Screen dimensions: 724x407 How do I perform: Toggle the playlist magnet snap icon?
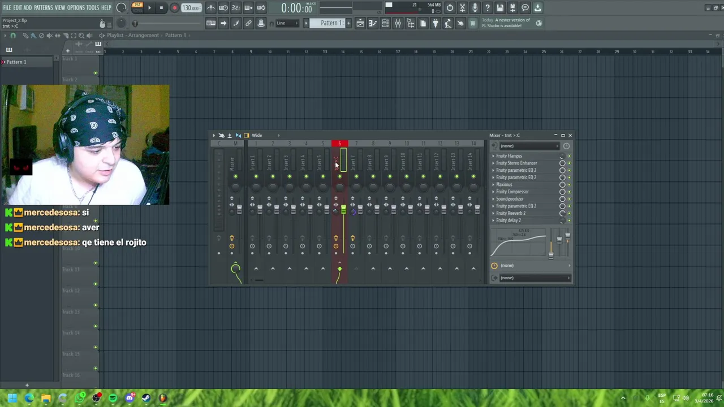13,35
